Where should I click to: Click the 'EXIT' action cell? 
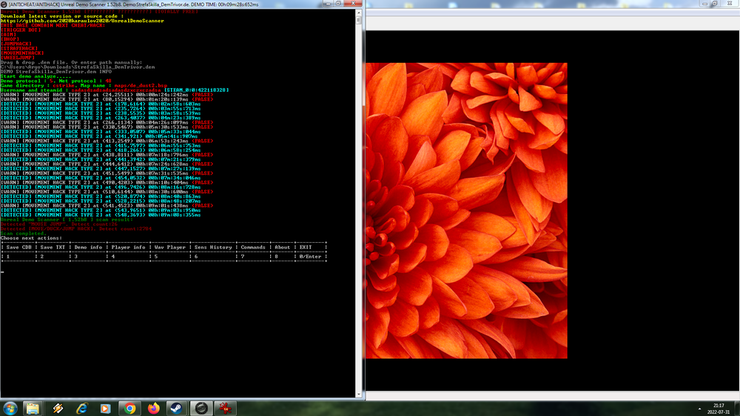coord(306,247)
